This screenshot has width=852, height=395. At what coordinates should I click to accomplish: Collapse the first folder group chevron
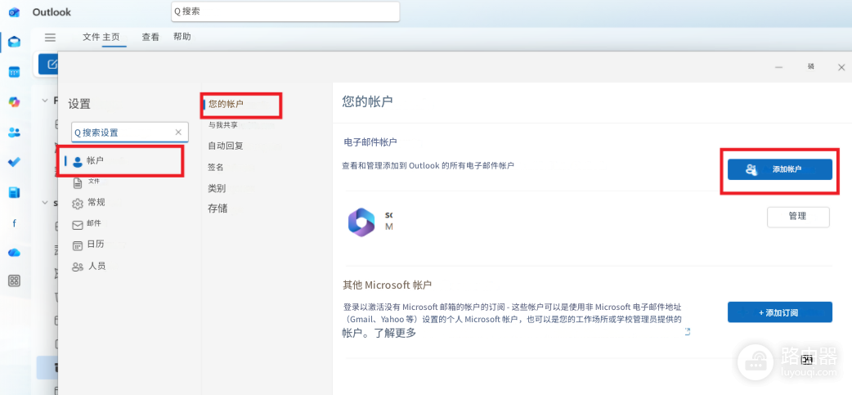click(44, 100)
